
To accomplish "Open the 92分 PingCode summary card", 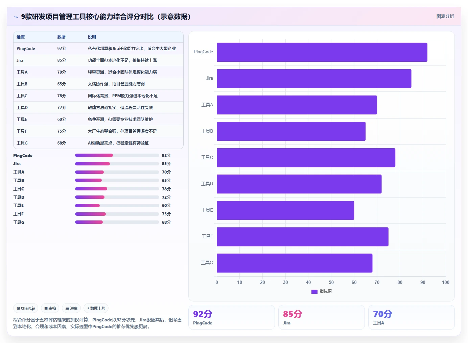I will click(232, 317).
